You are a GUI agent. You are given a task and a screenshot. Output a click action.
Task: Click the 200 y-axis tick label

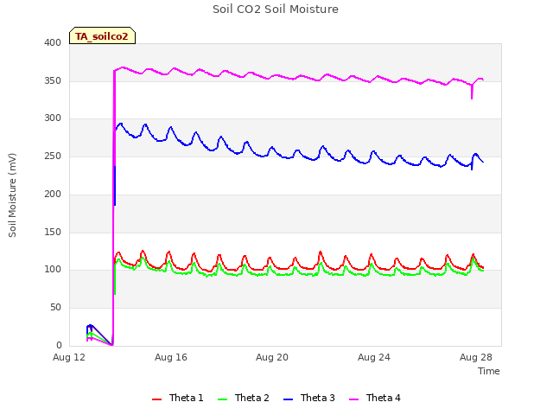[x=53, y=194]
